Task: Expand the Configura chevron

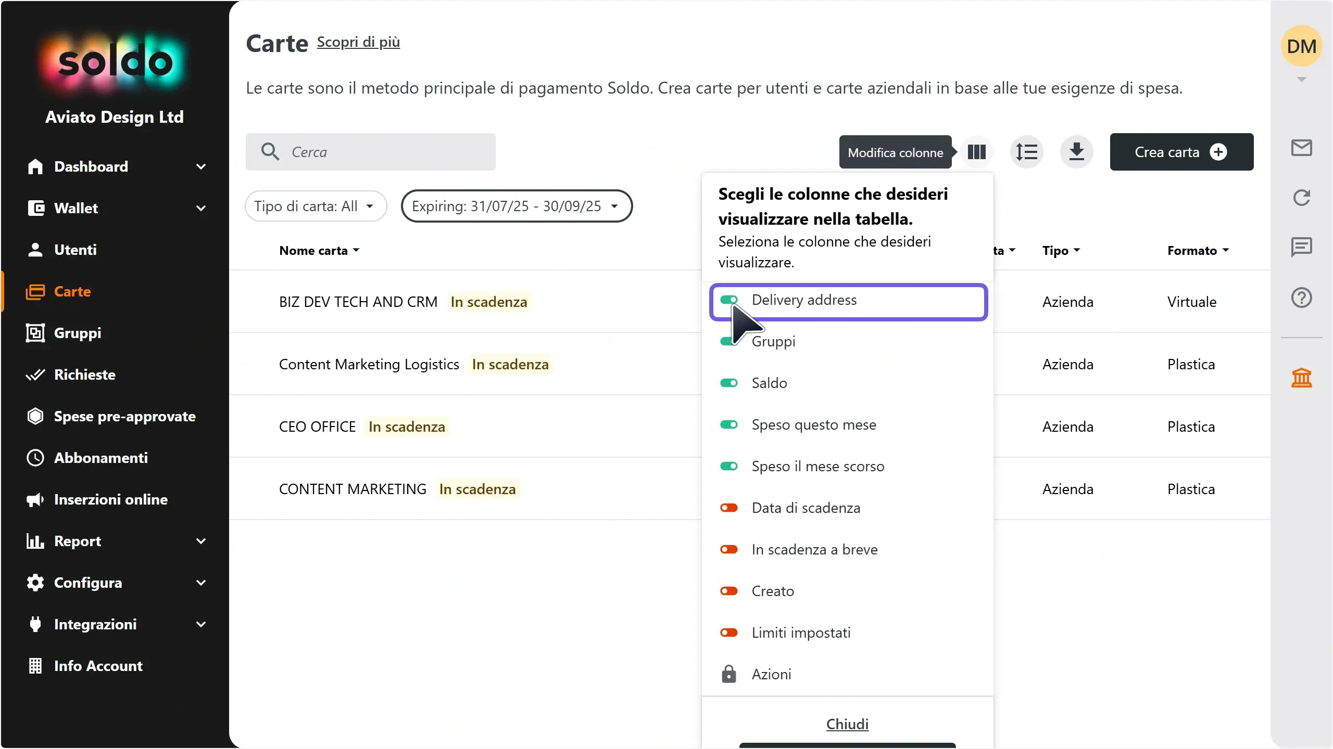Action: 201,583
